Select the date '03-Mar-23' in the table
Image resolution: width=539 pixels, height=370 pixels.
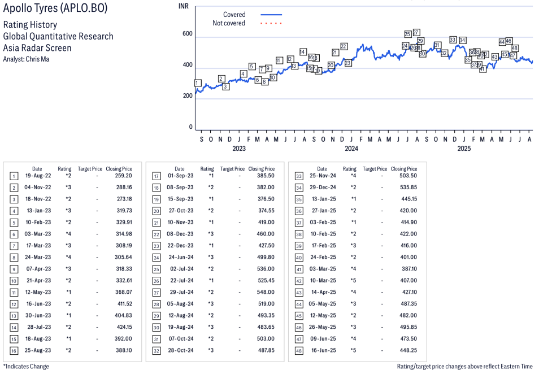pos(37,234)
